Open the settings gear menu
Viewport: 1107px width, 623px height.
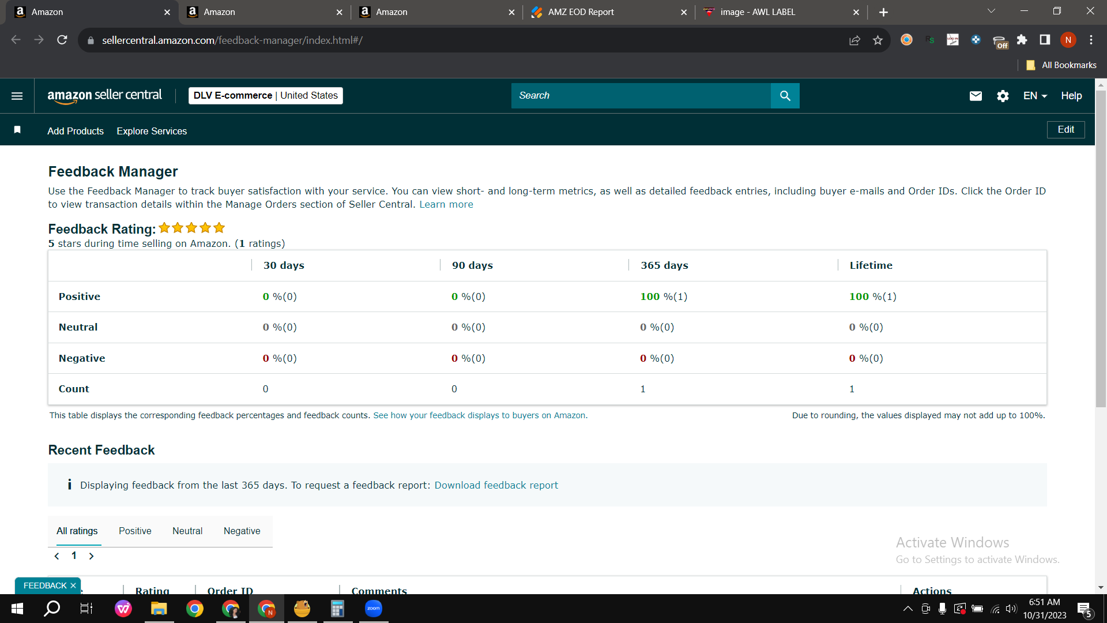1003,96
